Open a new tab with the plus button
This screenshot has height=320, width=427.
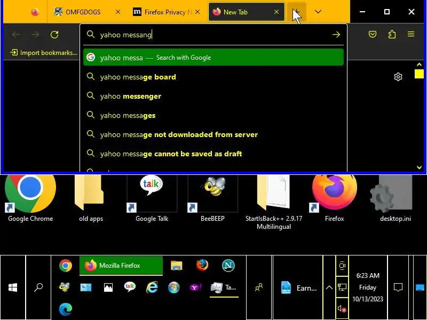[x=297, y=12]
